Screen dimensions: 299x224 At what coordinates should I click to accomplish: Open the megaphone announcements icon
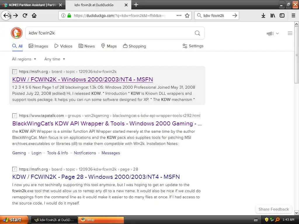point(270,34)
